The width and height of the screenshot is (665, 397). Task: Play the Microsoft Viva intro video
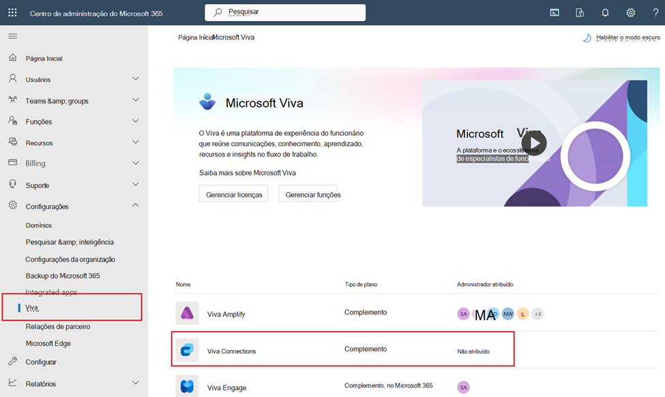coord(534,143)
